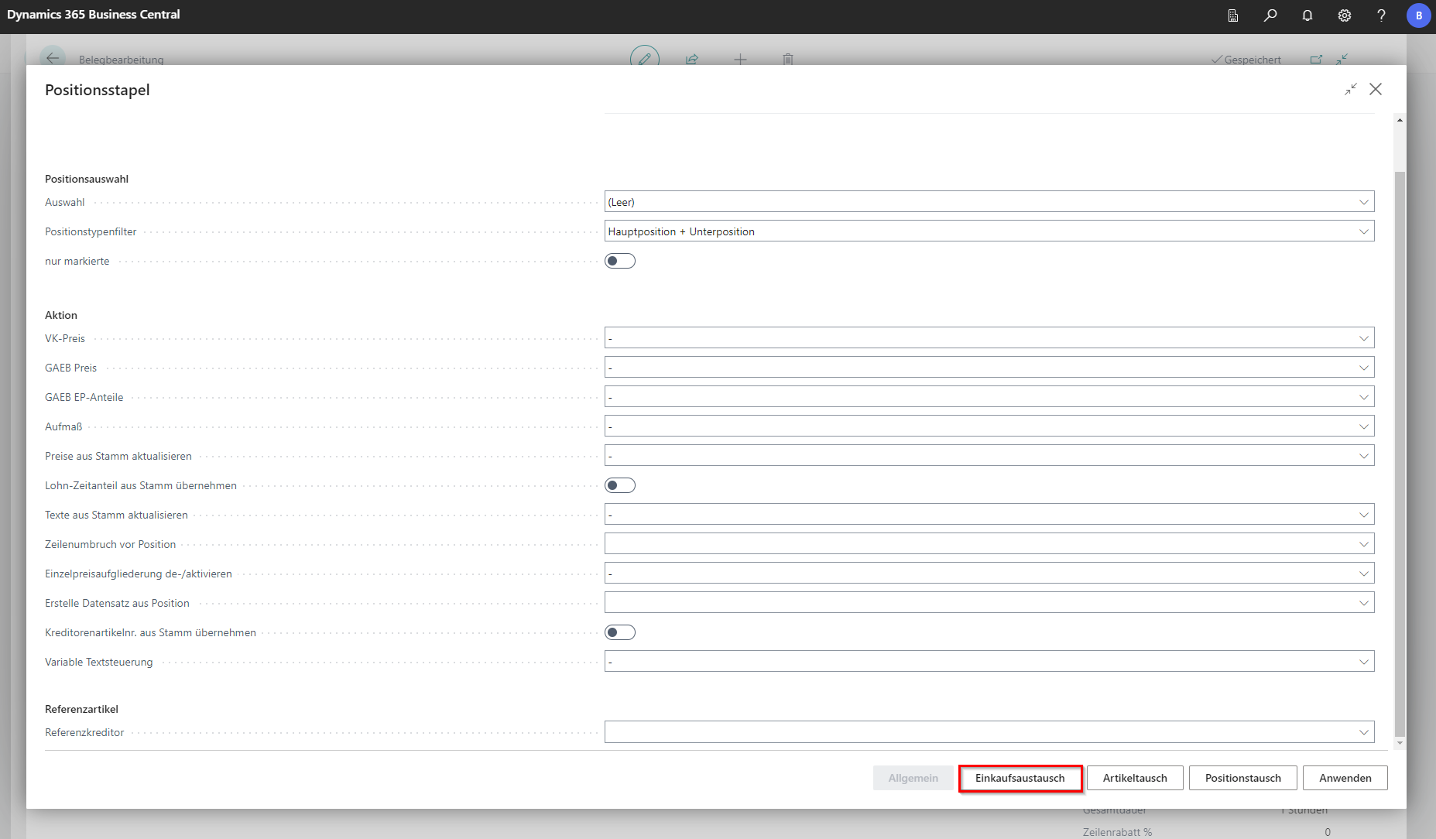This screenshot has height=839, width=1436.
Task: Toggle the 'nur markierte' switch
Action: (x=620, y=262)
